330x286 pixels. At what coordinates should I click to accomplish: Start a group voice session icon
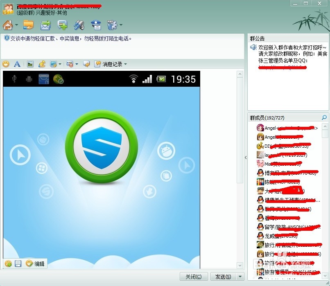point(79,25)
